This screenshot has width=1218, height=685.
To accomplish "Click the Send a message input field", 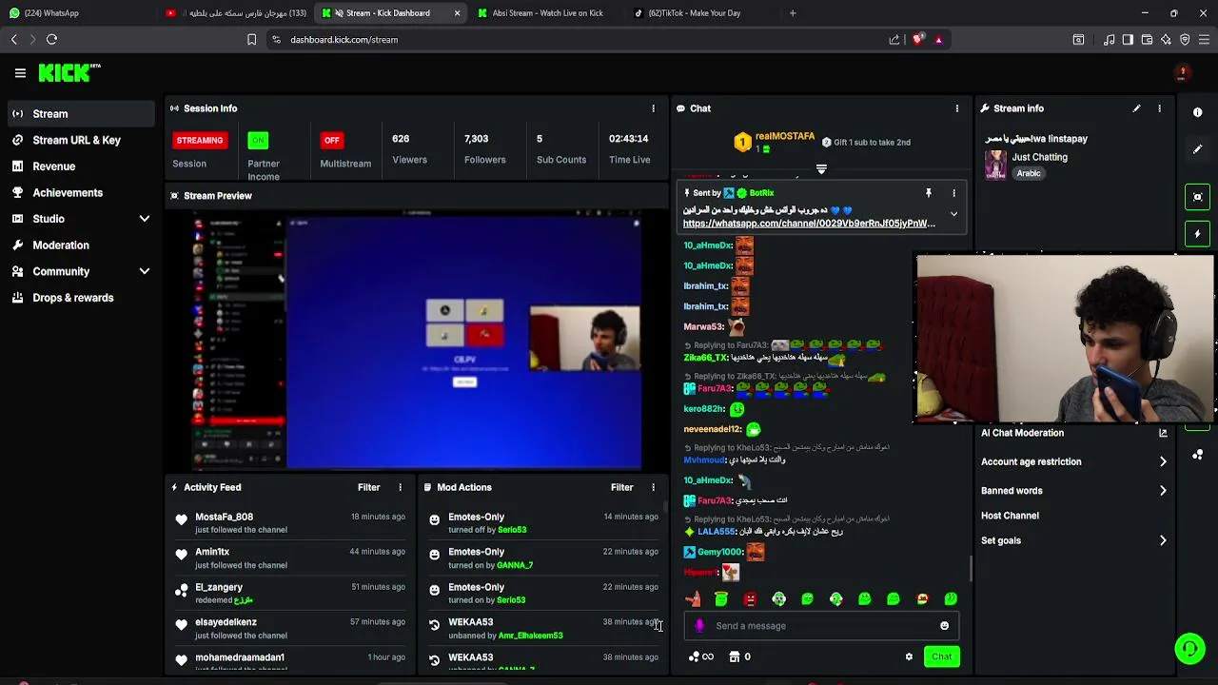I will (x=821, y=626).
